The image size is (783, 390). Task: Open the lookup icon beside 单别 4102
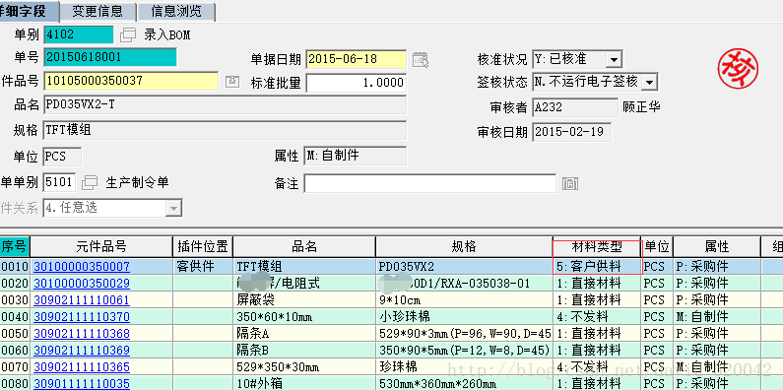[128, 34]
